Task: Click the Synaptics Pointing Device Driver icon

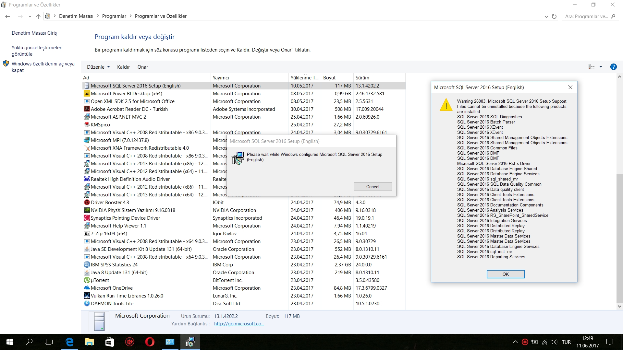Action: 87,218
